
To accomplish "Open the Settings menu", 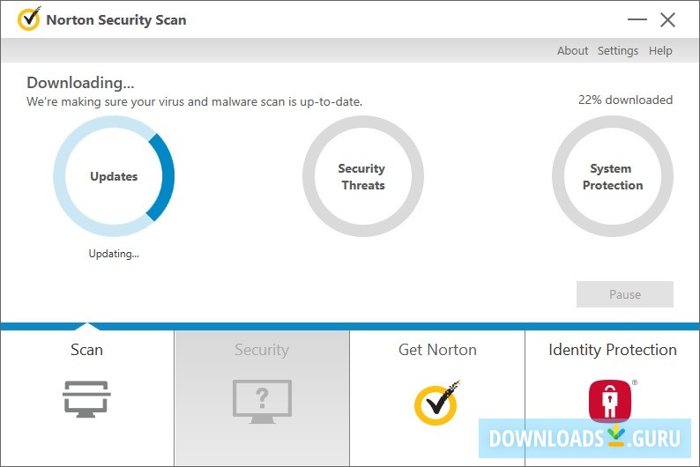I will click(617, 51).
